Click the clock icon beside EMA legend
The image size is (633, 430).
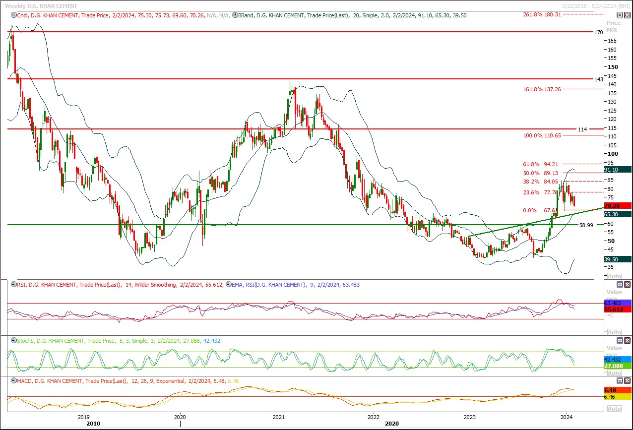228,285
